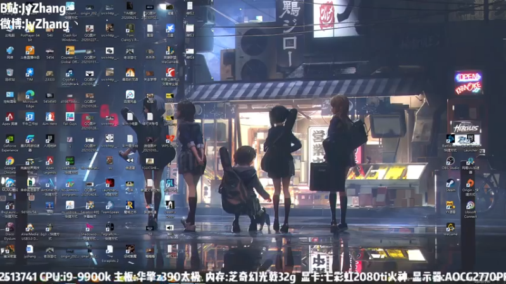Open the 百度网盘 shortcut

[x=130, y=97]
